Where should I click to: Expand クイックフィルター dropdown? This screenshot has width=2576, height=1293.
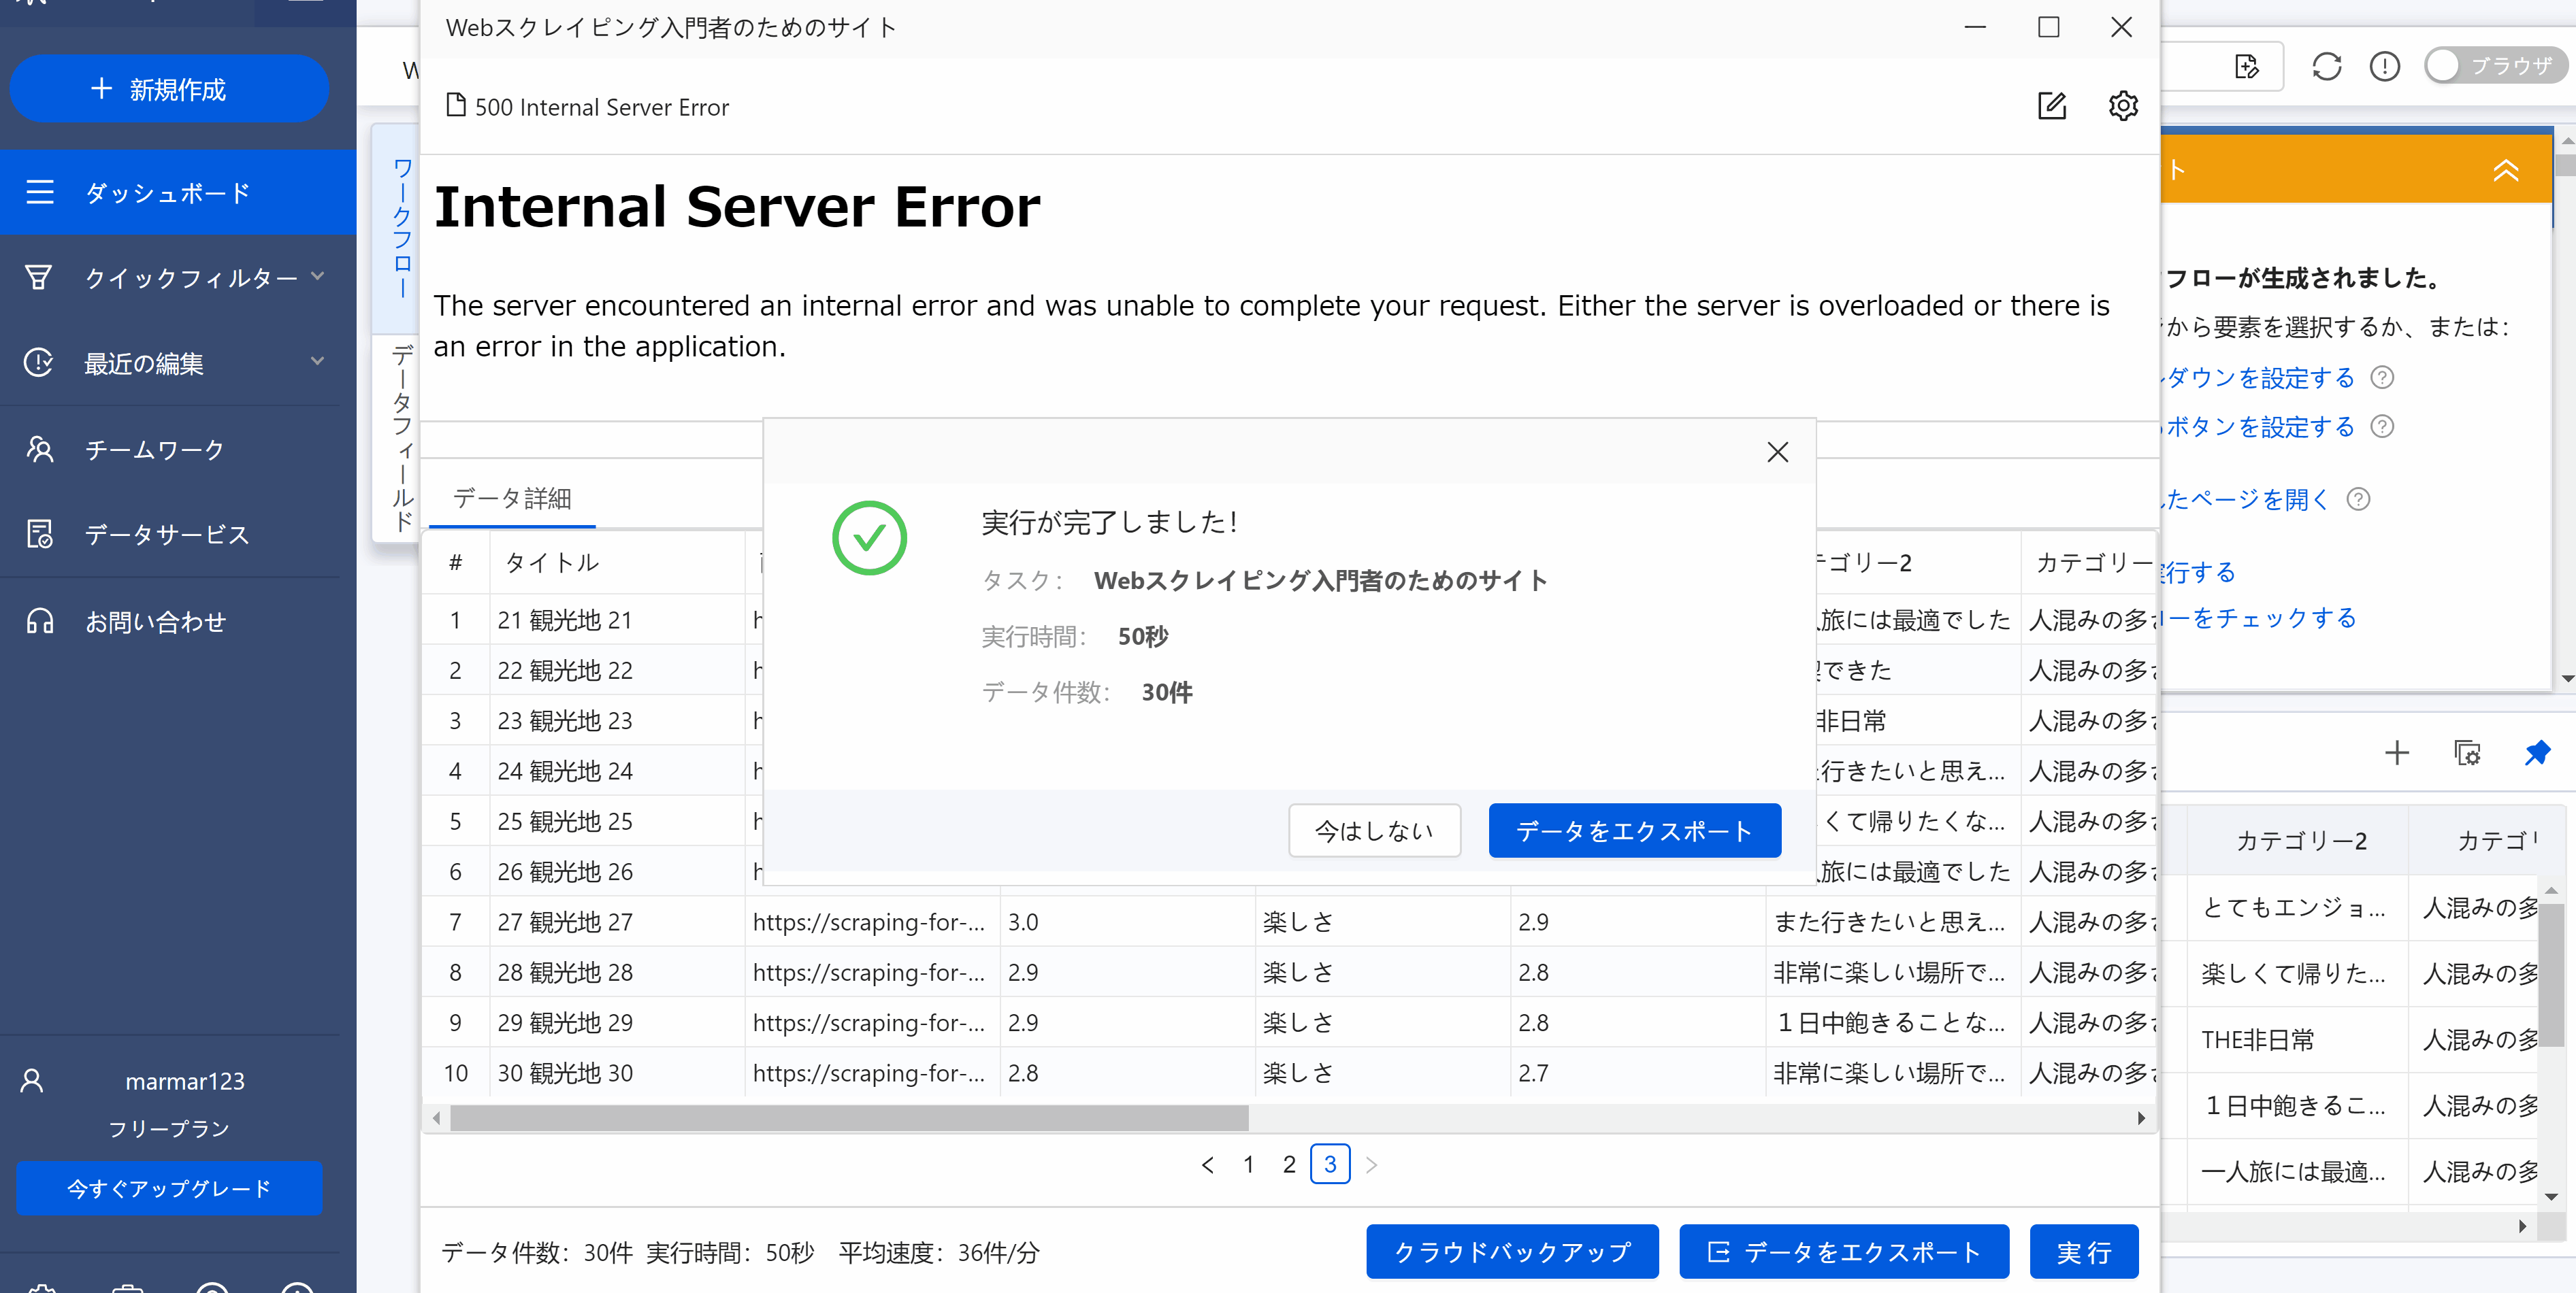(x=190, y=277)
